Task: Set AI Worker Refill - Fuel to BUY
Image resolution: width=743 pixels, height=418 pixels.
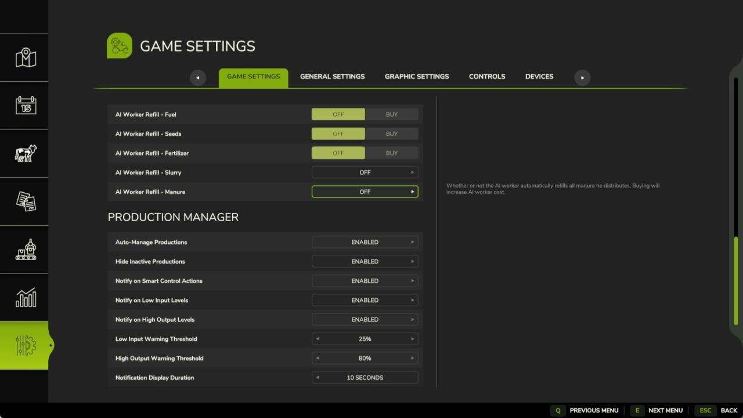Action: coord(392,114)
